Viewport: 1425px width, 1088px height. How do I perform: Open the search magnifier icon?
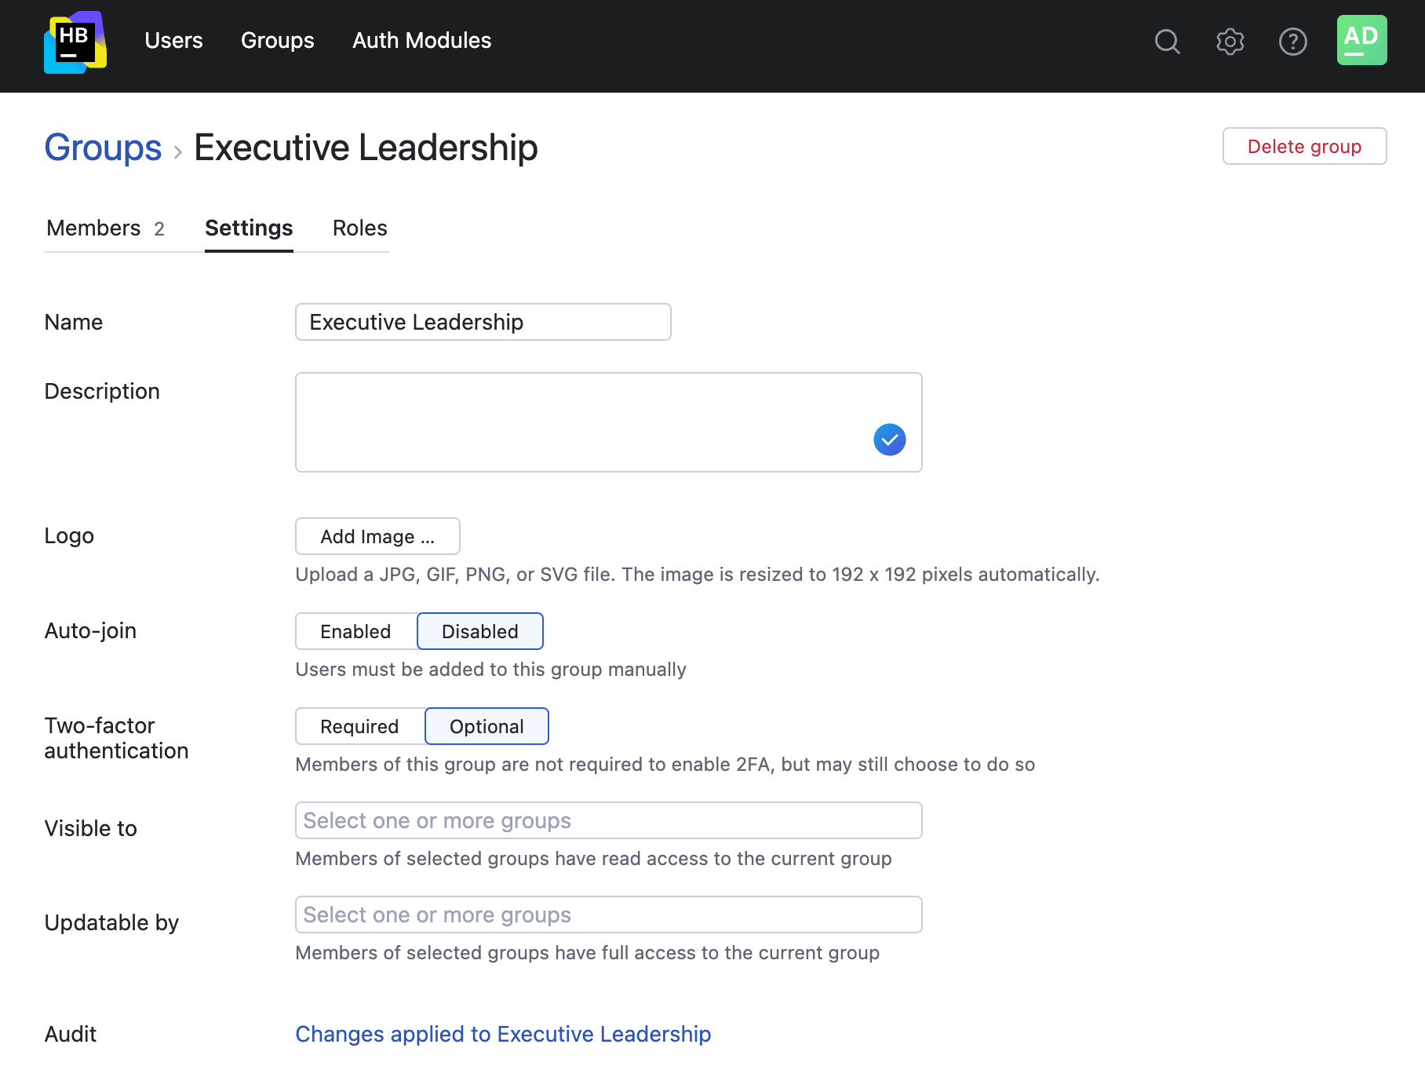pos(1167,42)
